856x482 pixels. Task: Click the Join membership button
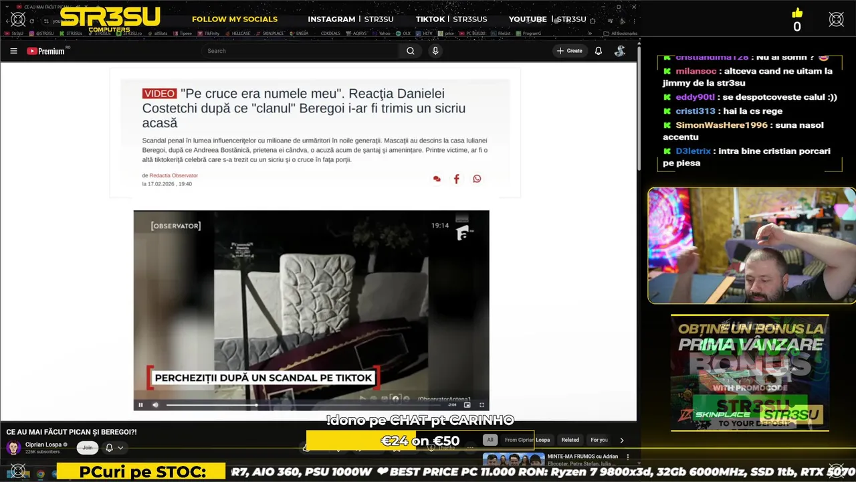click(x=88, y=448)
